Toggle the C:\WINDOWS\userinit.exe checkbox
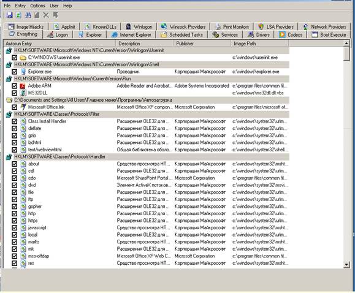 pyautogui.click(x=15, y=58)
